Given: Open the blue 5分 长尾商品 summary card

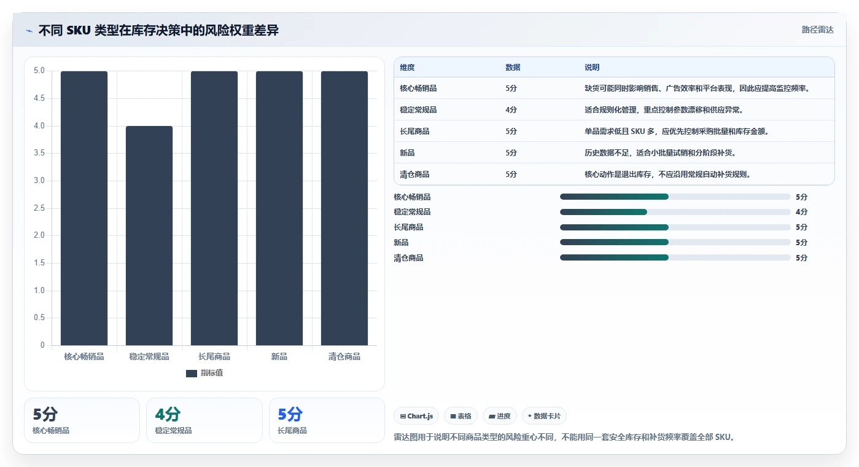Looking at the screenshot, I should [327, 420].
